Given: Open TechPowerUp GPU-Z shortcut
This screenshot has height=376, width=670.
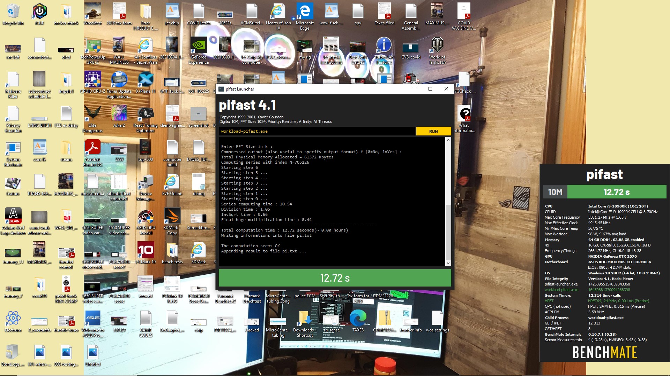Looking at the screenshot, I should pyautogui.click(x=93, y=51).
